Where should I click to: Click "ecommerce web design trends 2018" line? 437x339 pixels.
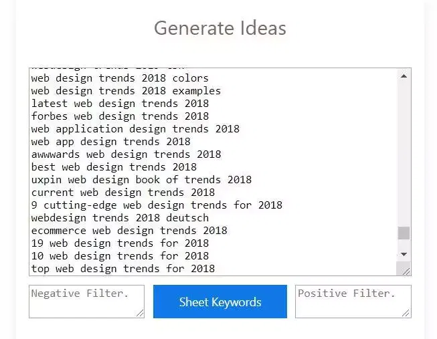tap(129, 231)
